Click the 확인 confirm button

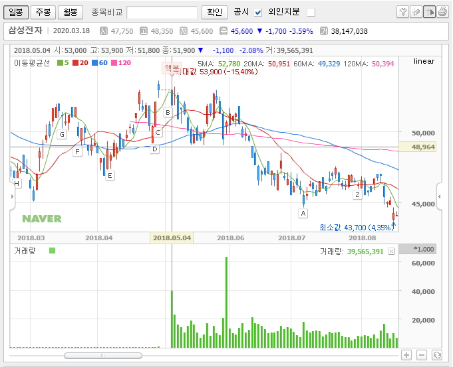[214, 12]
